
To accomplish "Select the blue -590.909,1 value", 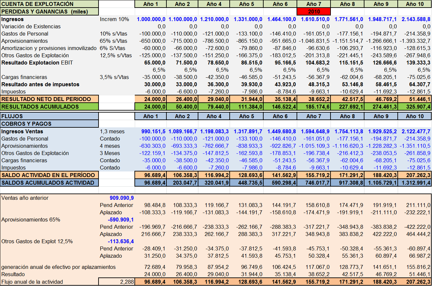I will (x=121, y=220).
